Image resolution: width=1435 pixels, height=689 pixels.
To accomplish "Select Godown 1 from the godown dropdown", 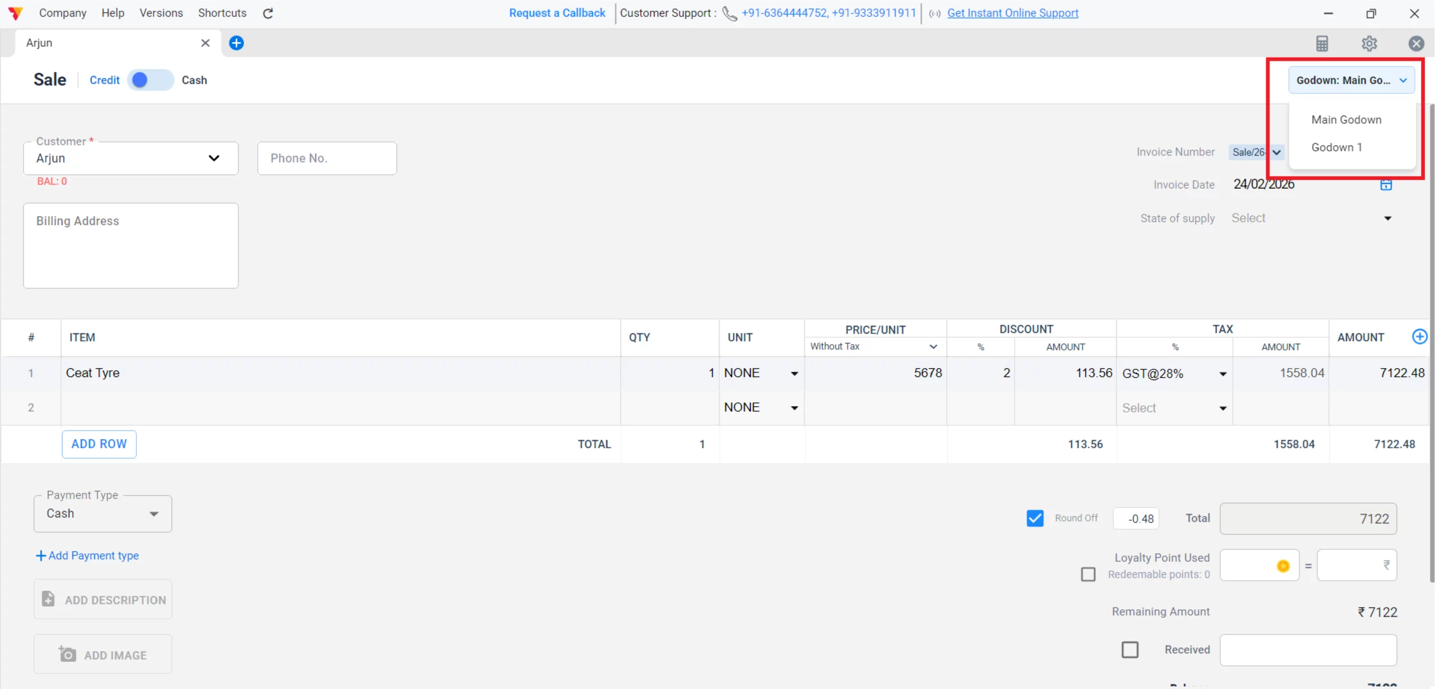I will (1337, 147).
